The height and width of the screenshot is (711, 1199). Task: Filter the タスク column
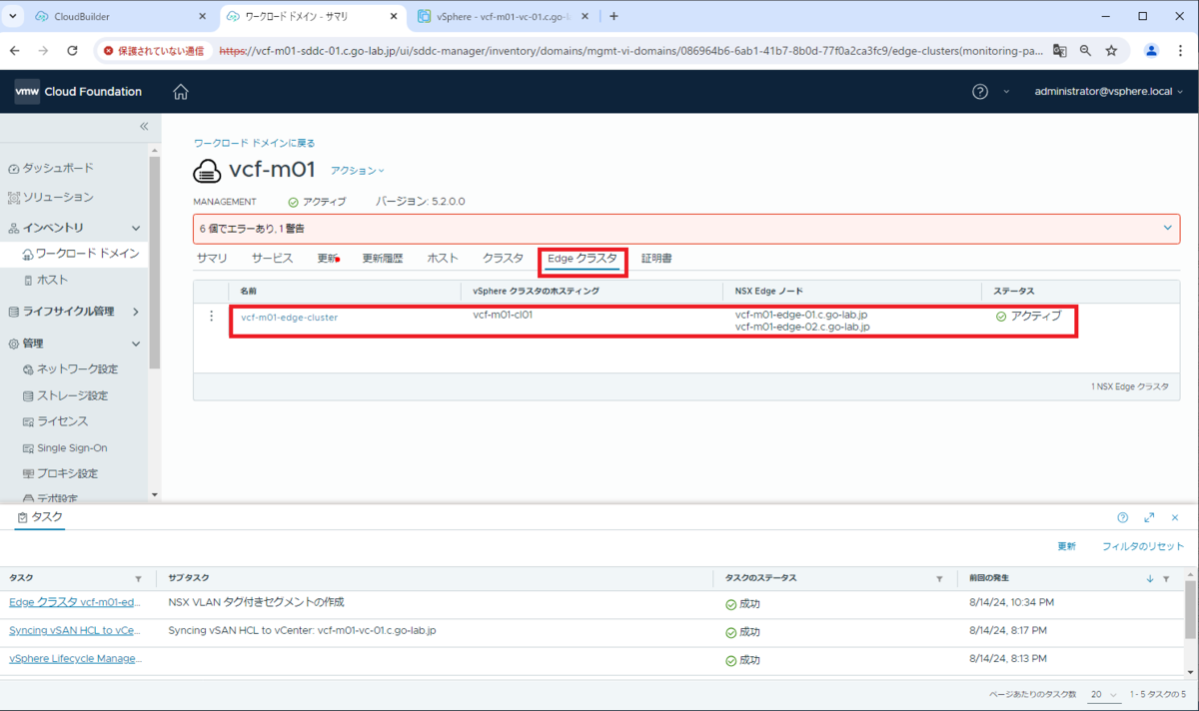tap(139, 579)
